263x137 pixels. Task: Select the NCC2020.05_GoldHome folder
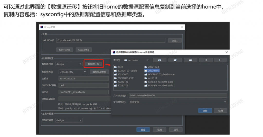161,74
